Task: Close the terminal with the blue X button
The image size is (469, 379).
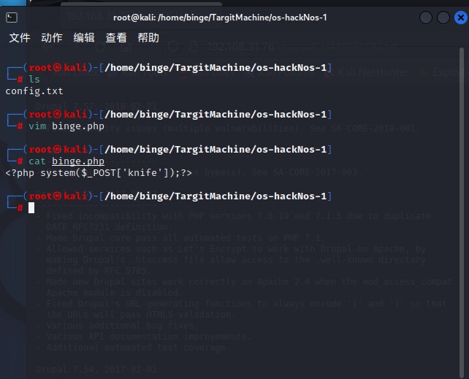Action: click(x=461, y=18)
